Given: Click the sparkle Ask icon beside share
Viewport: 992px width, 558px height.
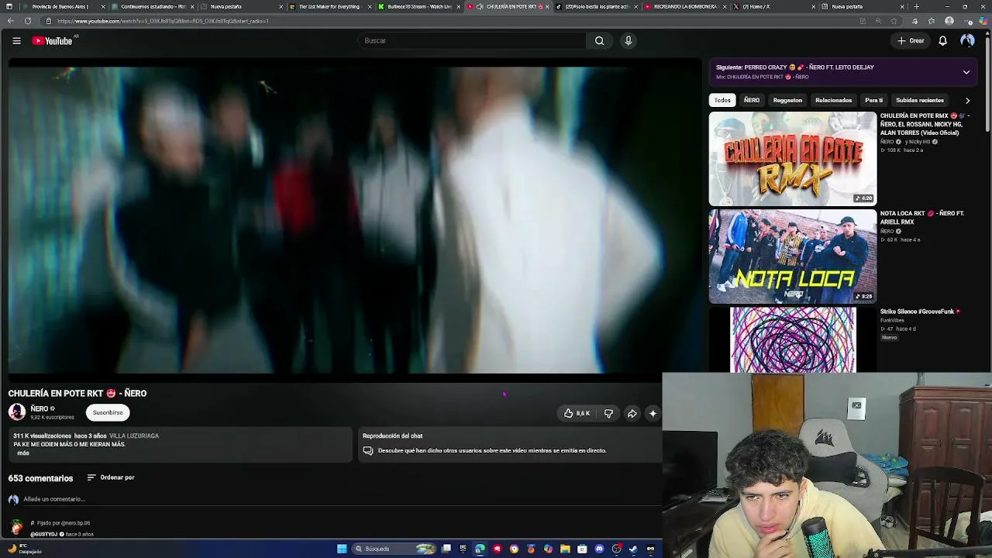Looking at the screenshot, I should 653,414.
